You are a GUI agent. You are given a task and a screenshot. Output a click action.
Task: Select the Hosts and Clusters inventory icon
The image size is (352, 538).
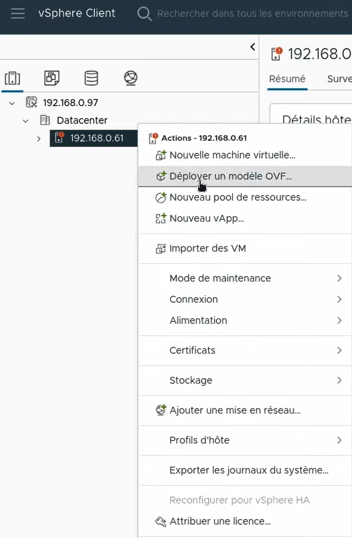(12, 78)
